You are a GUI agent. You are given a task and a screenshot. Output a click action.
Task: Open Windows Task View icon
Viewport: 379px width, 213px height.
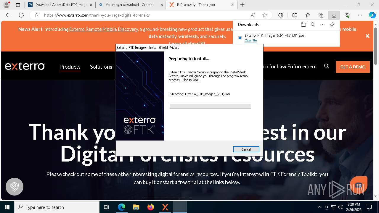click(107, 207)
